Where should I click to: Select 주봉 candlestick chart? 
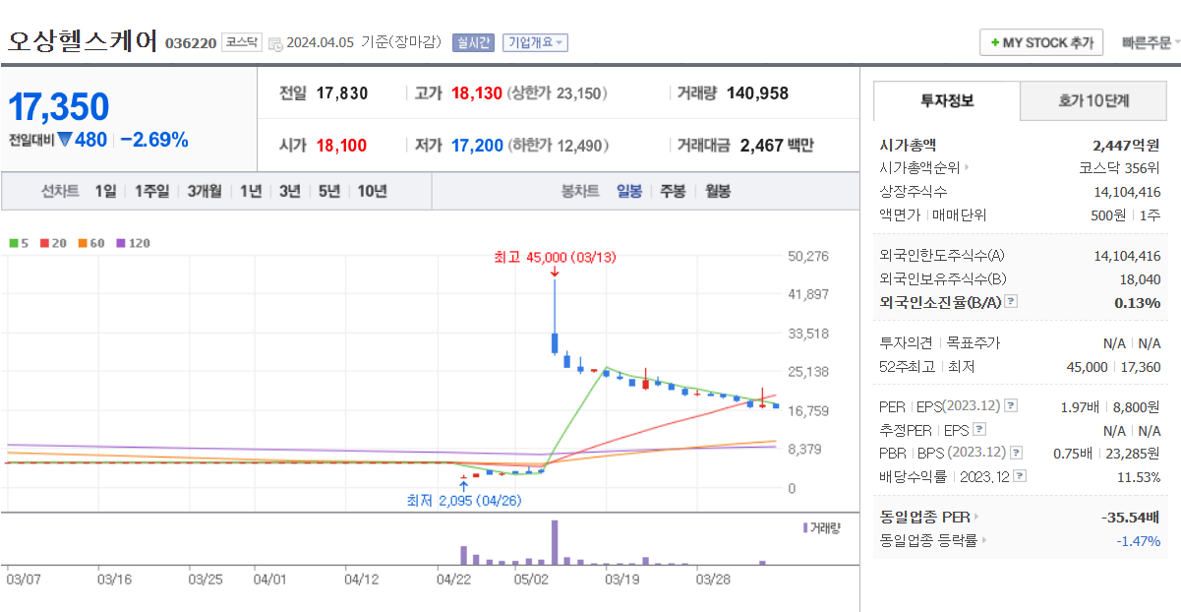coord(673,191)
